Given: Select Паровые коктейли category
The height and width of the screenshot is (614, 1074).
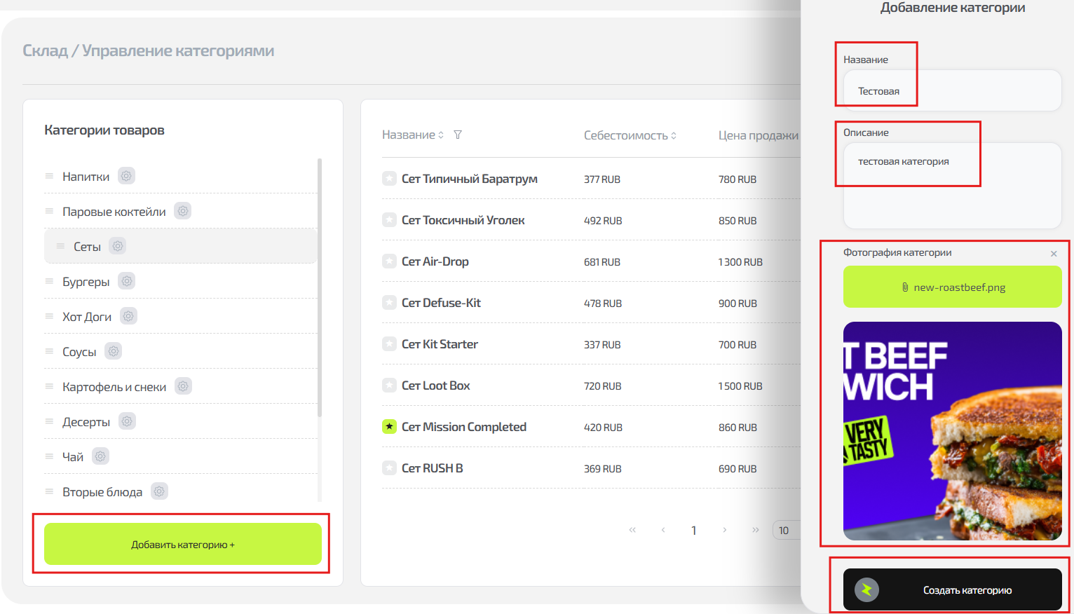Looking at the screenshot, I should tap(114, 212).
